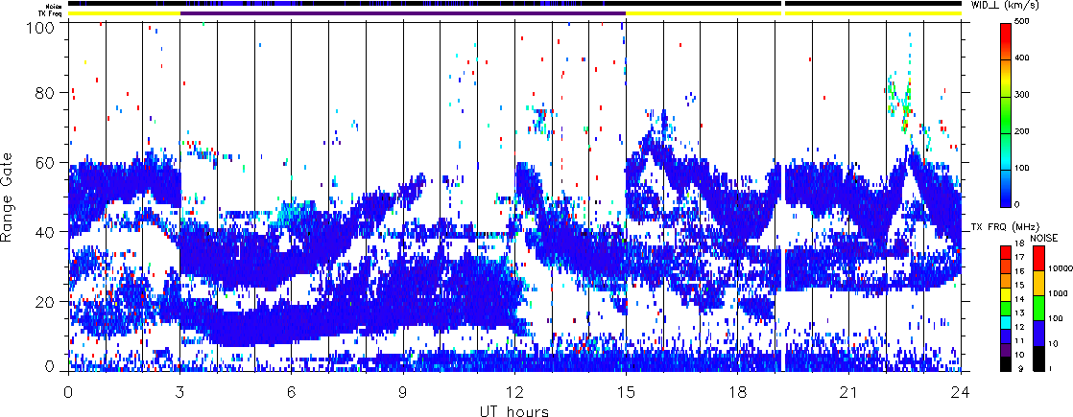Click the purple segment of TX Freq strip
The width and height of the screenshot is (1073, 417).
pyautogui.click(x=403, y=13)
